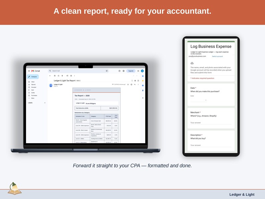Click the Ledger & Light sender avatar

(x=51, y=85)
